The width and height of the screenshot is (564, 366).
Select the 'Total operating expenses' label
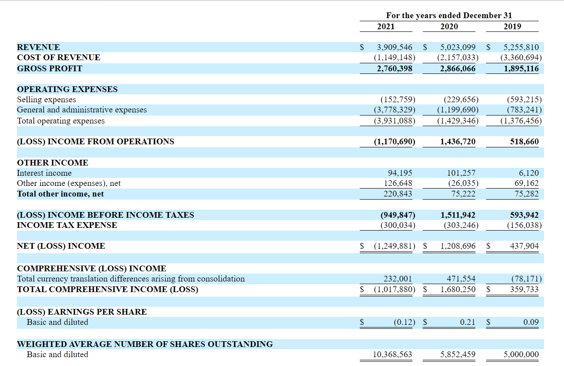[x=61, y=121]
